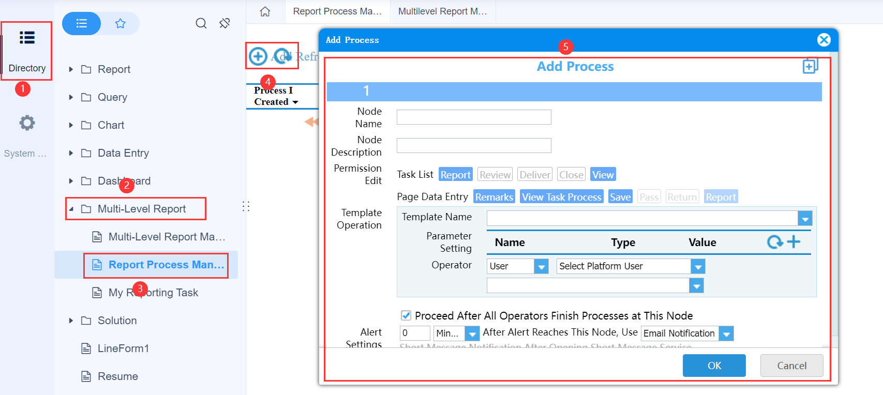The width and height of the screenshot is (883, 395).
Task: Open System settings gear icon
Action: [x=27, y=123]
